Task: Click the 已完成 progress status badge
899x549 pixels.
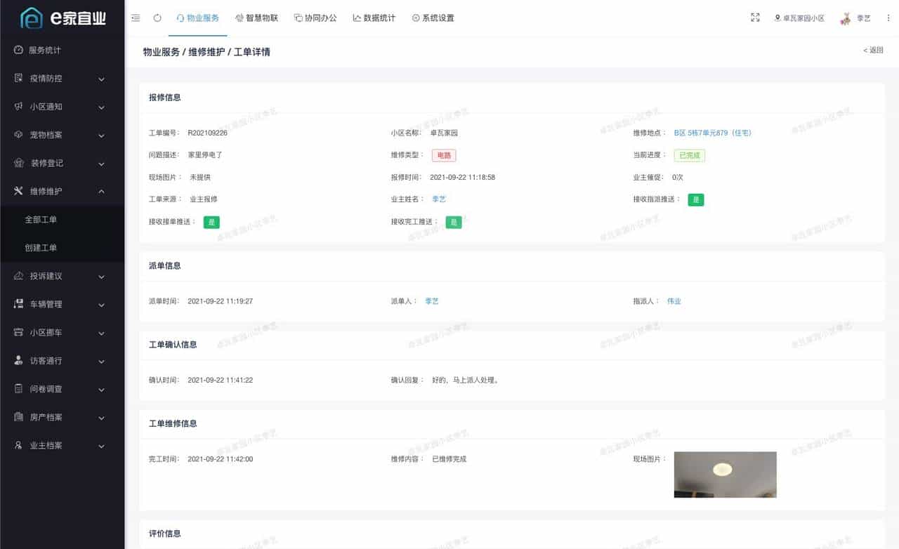Action: point(689,154)
